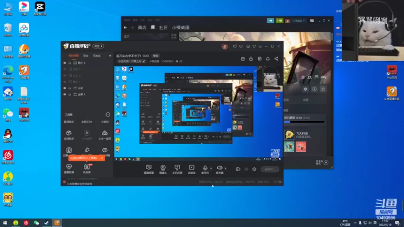Screen dimensions: 404x227
Task: Open 小游戏 in the toolbox row
Action: (x=105, y=122)
